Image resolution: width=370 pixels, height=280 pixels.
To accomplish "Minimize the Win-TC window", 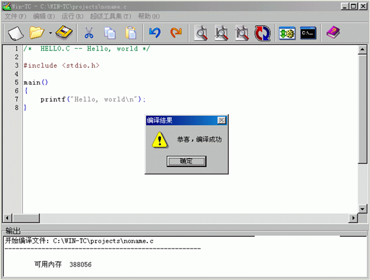I will tap(345, 6).
